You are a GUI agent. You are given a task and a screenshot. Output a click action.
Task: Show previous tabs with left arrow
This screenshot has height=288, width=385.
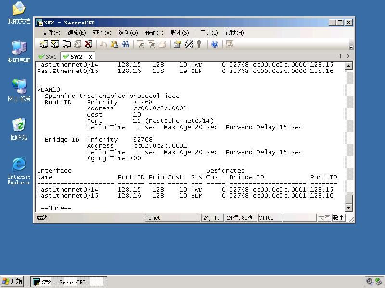(340, 56)
